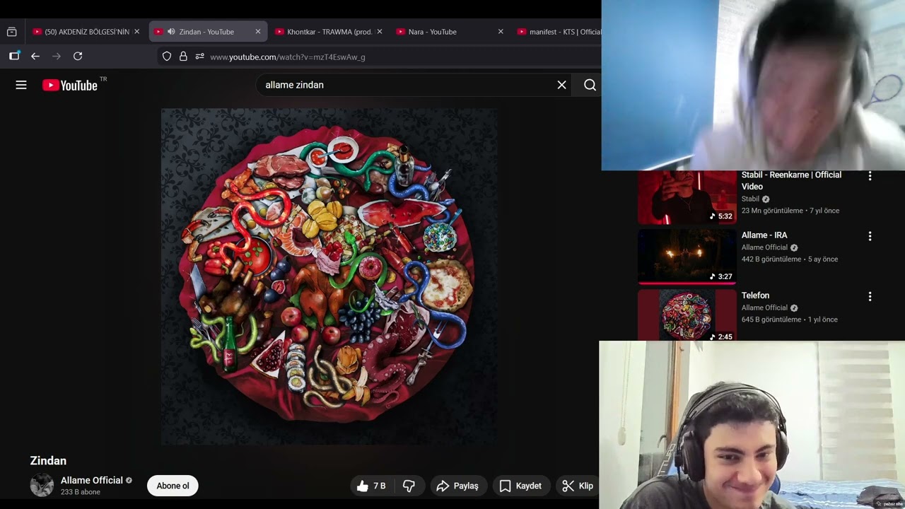Click "23 Mn görüntüleme • 7 yıl önce" text
Viewport: 905px width, 509px height.
(x=790, y=211)
